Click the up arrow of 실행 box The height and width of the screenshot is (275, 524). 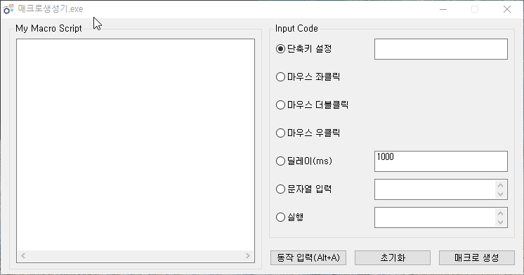(500, 213)
